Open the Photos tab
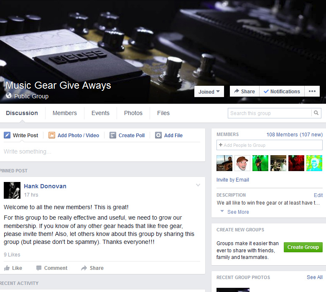 133,113
